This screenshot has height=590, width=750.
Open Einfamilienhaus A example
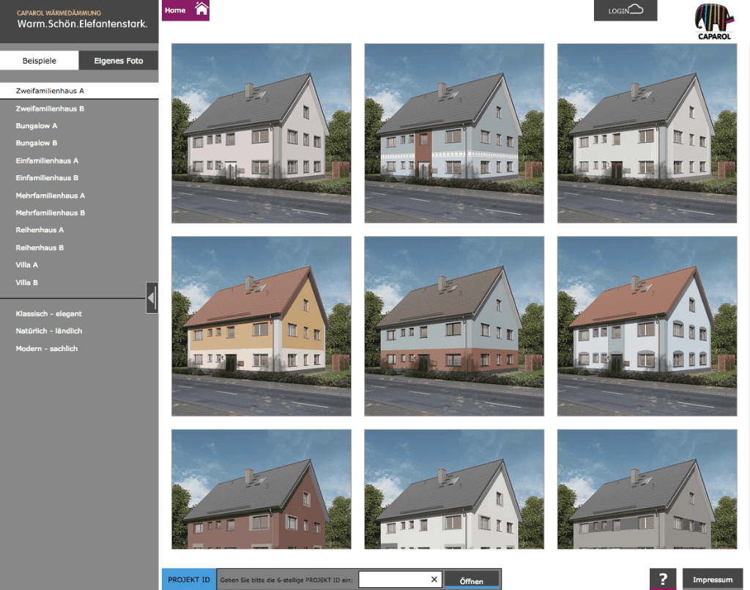(x=47, y=161)
